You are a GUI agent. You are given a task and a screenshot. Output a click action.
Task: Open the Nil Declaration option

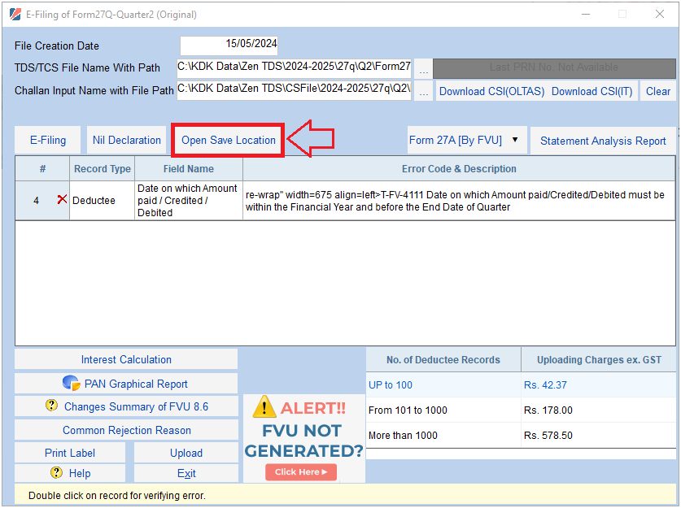click(126, 140)
